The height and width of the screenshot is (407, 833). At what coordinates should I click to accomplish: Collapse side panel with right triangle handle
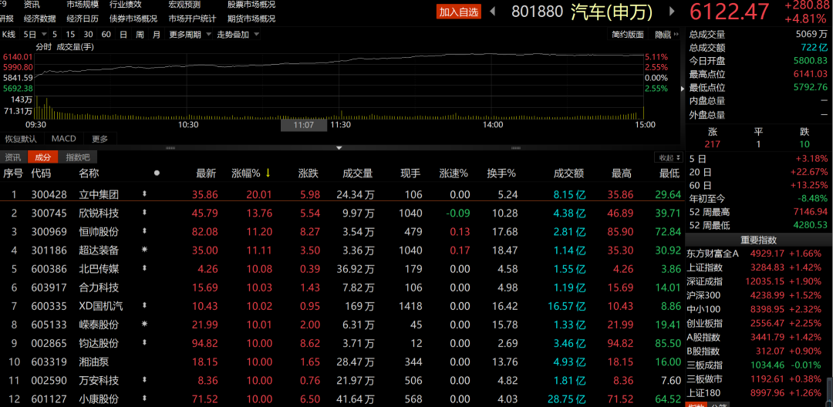[683, 89]
